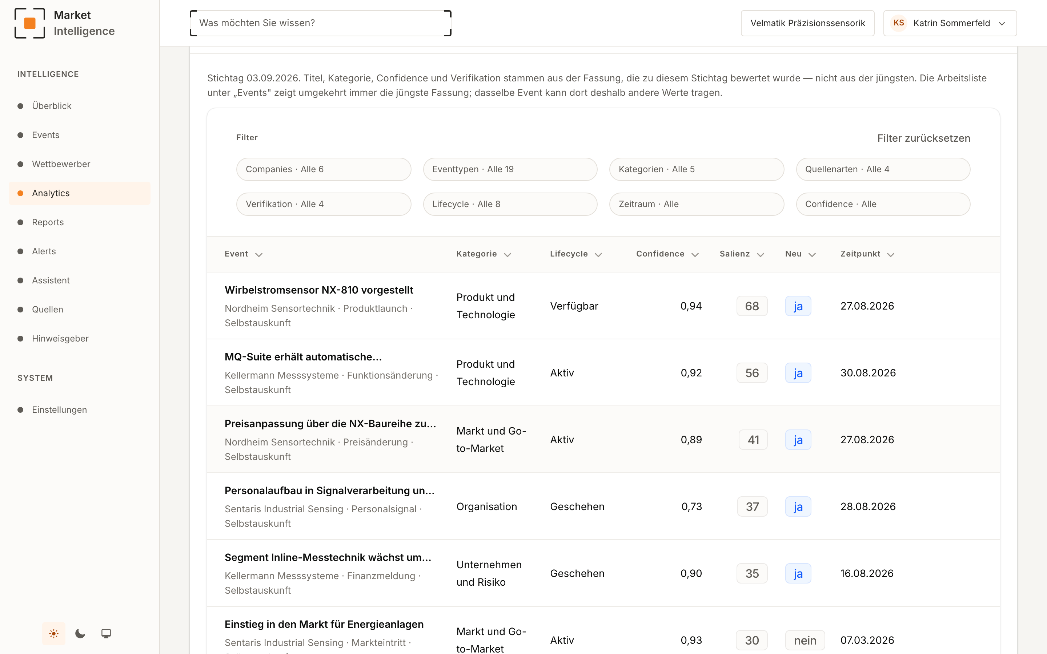1047x654 pixels.
Task: Sort by Zeitpunkt column chevron
Action: (x=890, y=254)
